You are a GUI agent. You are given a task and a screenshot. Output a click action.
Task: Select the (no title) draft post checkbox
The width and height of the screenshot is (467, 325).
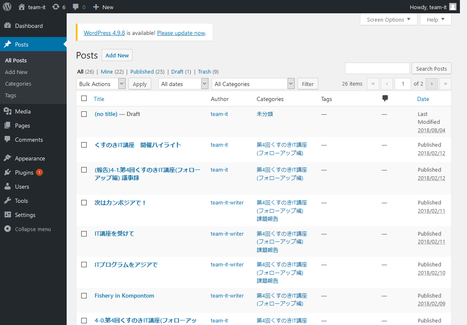[84, 114]
